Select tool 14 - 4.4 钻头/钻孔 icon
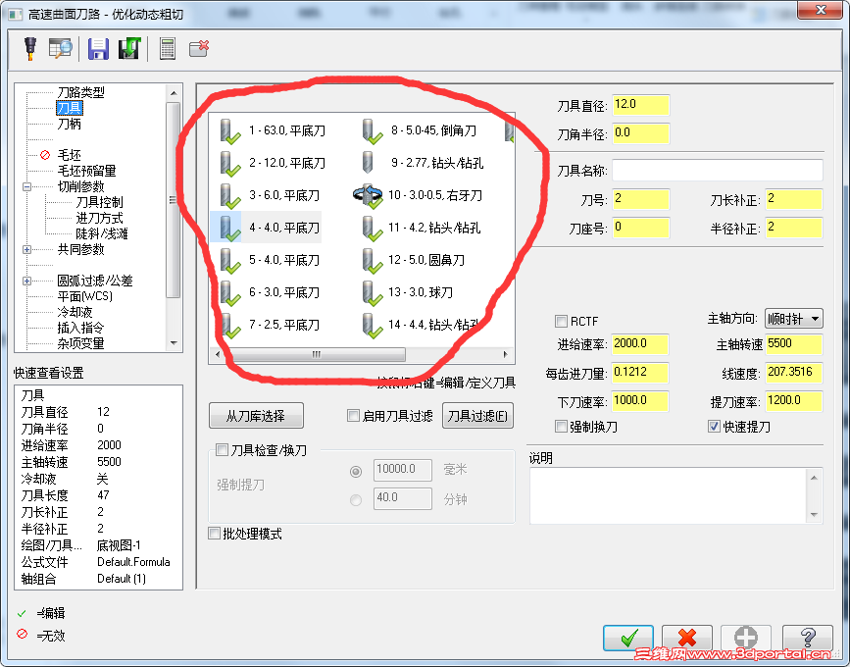This screenshot has height=667, width=850. pos(372,326)
